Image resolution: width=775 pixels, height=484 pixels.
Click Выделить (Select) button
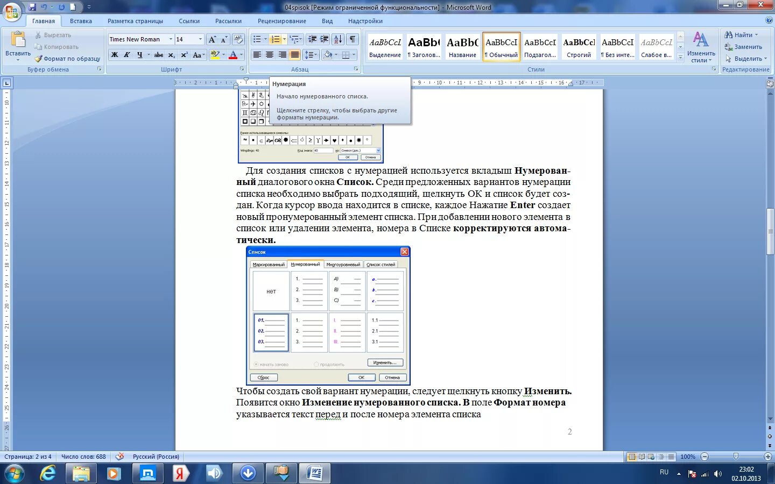click(745, 59)
